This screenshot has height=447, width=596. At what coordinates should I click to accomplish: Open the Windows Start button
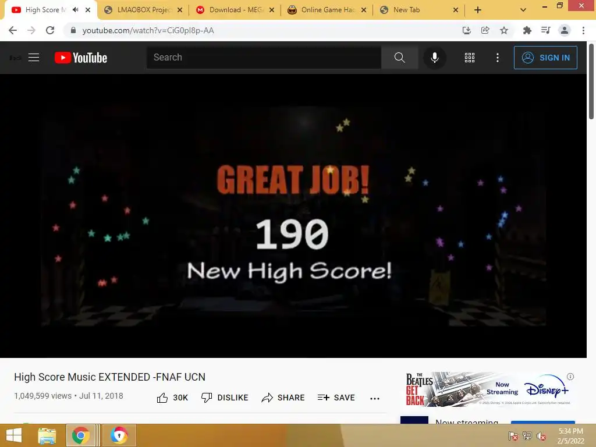click(14, 435)
